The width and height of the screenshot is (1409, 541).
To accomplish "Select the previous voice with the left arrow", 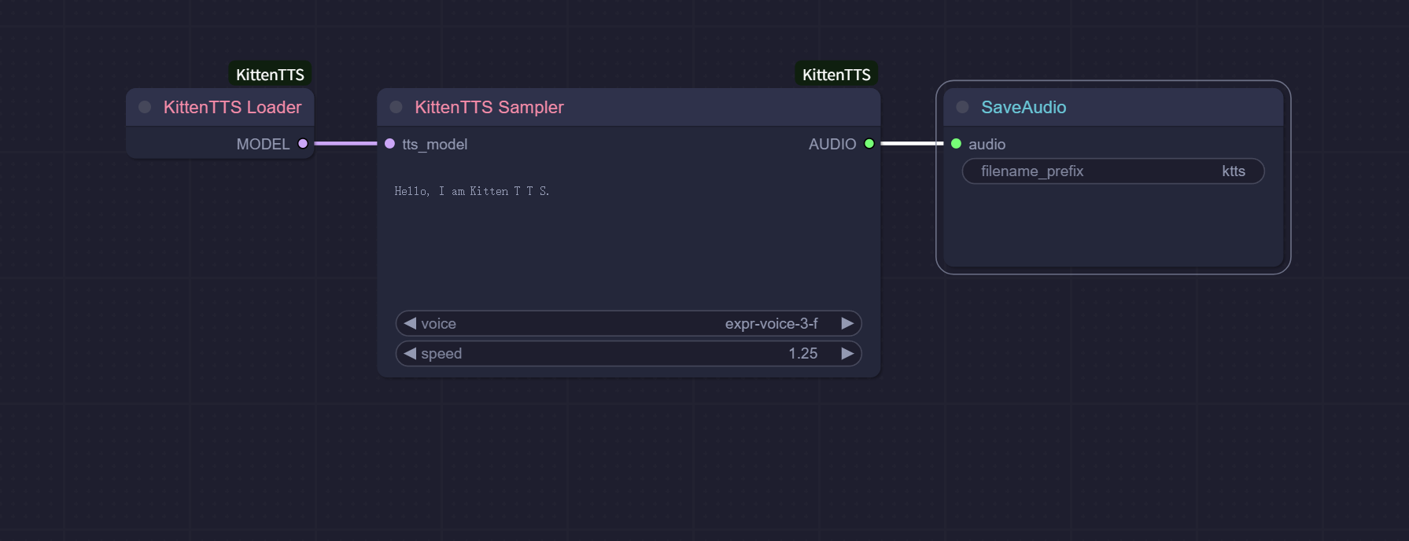I will coord(410,323).
